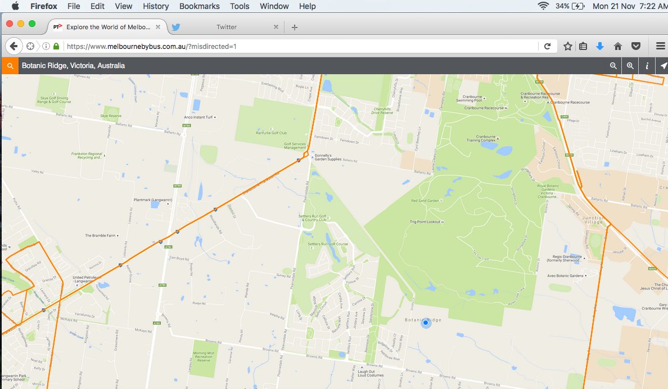Click the Aveo Botanic Gardens label
668x389 pixels.
[565, 275]
